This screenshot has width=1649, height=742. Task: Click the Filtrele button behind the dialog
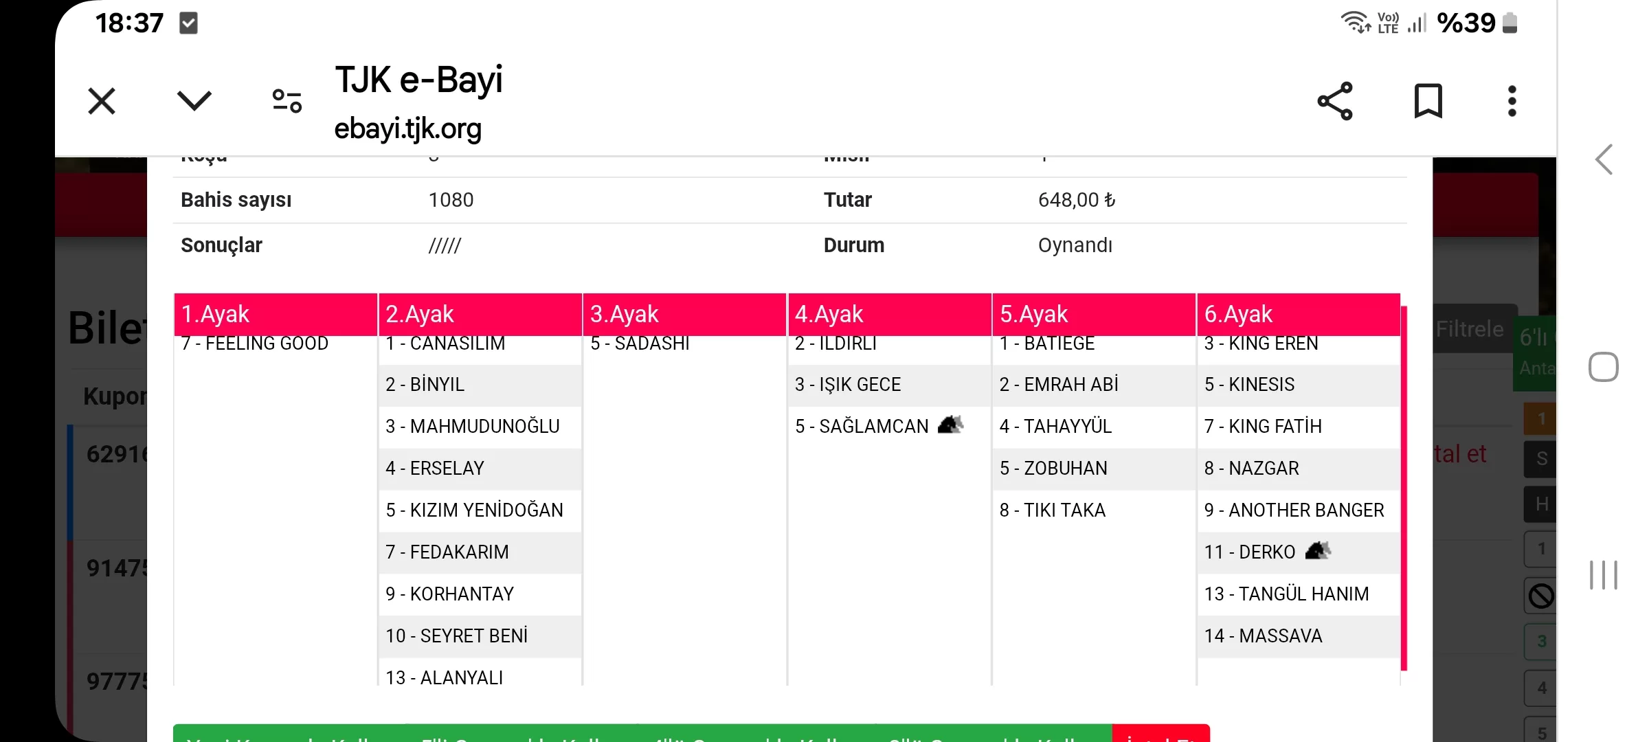[1470, 329]
